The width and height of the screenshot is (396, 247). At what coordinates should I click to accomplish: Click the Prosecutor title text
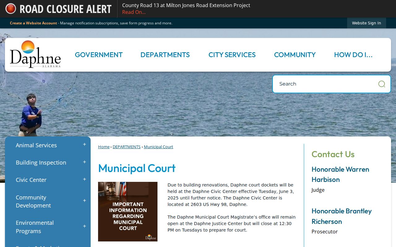coord(325,232)
